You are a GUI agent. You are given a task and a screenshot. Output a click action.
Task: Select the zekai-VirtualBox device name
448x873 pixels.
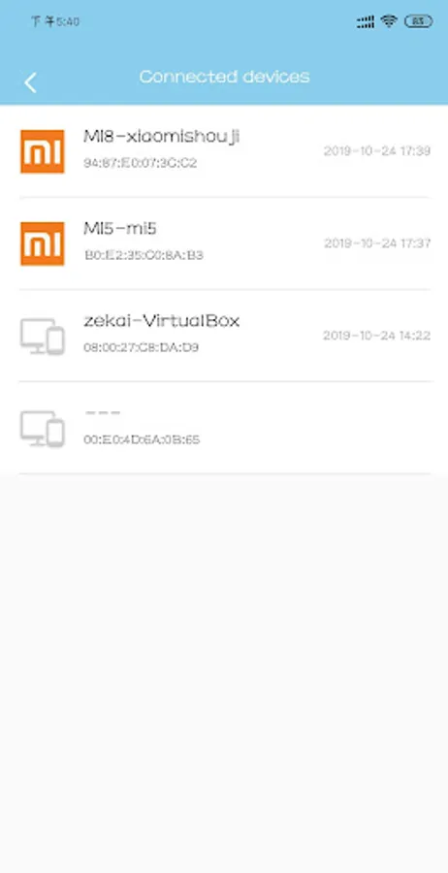pyautogui.click(x=161, y=321)
